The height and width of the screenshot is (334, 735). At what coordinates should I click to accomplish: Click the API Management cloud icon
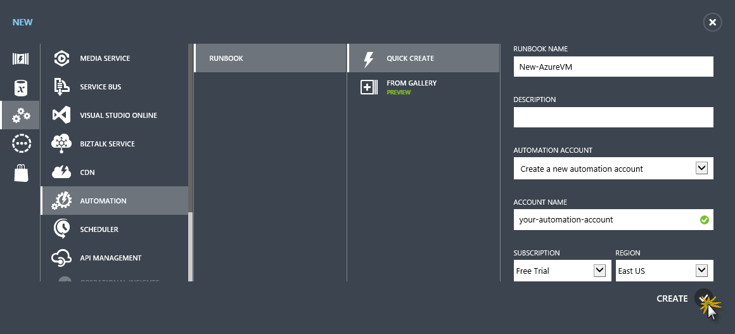(x=61, y=257)
